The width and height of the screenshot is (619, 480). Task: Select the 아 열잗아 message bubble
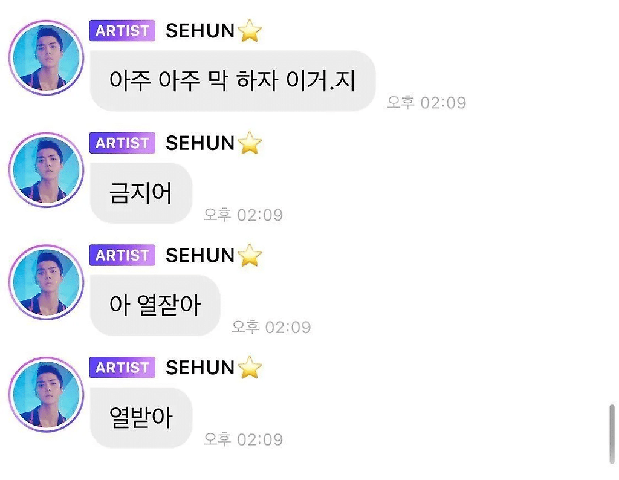tap(155, 305)
